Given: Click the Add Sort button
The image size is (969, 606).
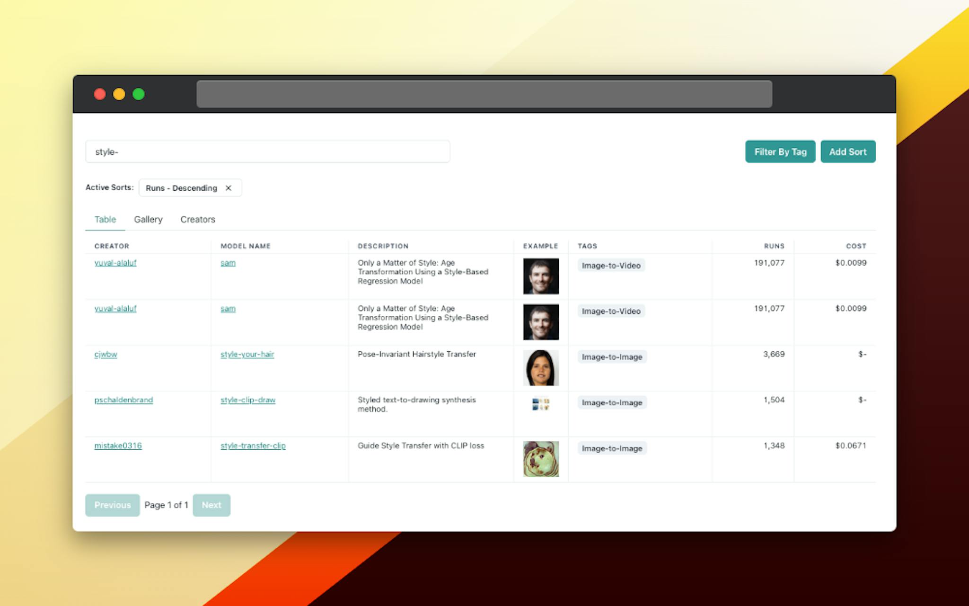Looking at the screenshot, I should tap(846, 152).
